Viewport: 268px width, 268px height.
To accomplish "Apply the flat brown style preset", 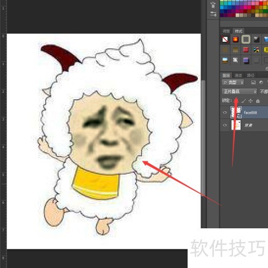I will (x=225, y=50).
